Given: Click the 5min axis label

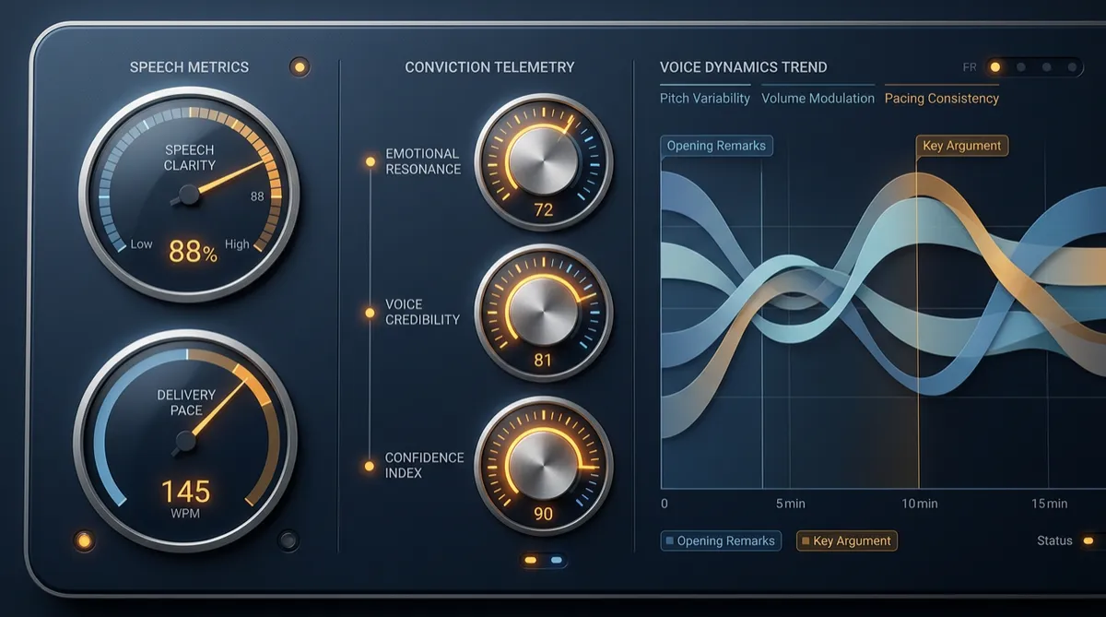Looking at the screenshot, I should (791, 504).
